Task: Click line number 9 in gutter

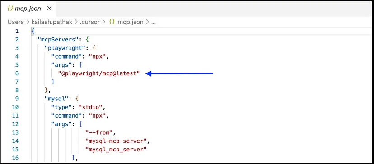Action: point(17,99)
